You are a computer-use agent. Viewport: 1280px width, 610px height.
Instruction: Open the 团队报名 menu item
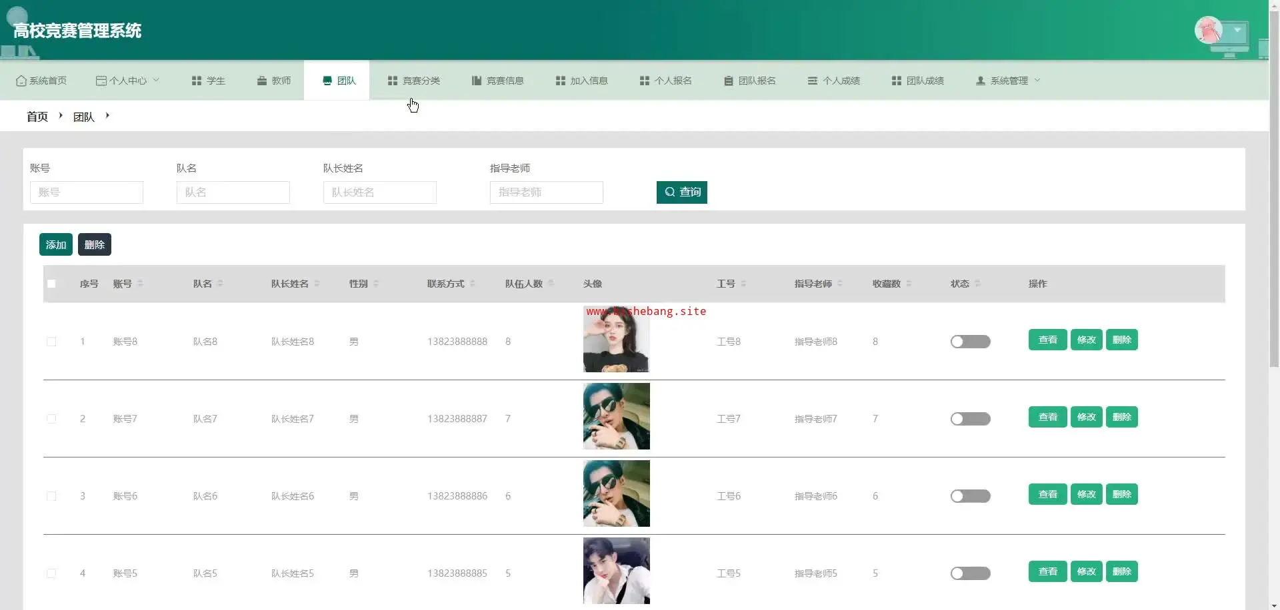point(750,81)
